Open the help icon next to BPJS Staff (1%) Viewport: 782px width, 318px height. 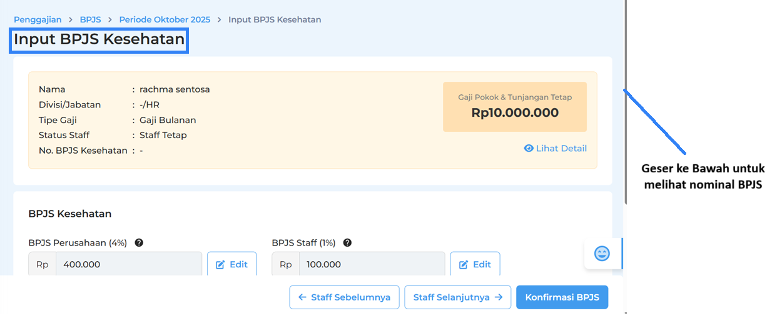tap(347, 243)
